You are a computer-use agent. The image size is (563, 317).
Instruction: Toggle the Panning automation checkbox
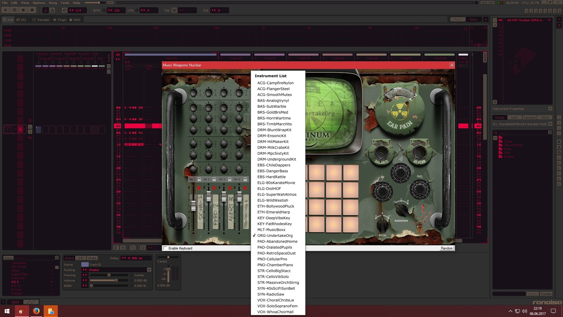(x=131, y=275)
